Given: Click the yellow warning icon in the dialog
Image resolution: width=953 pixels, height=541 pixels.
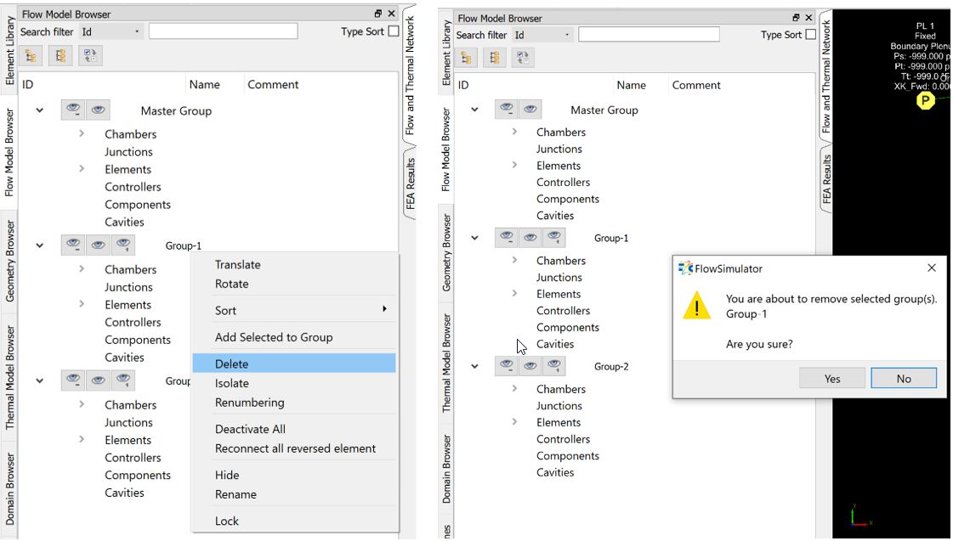Looking at the screenshot, I should (x=696, y=307).
